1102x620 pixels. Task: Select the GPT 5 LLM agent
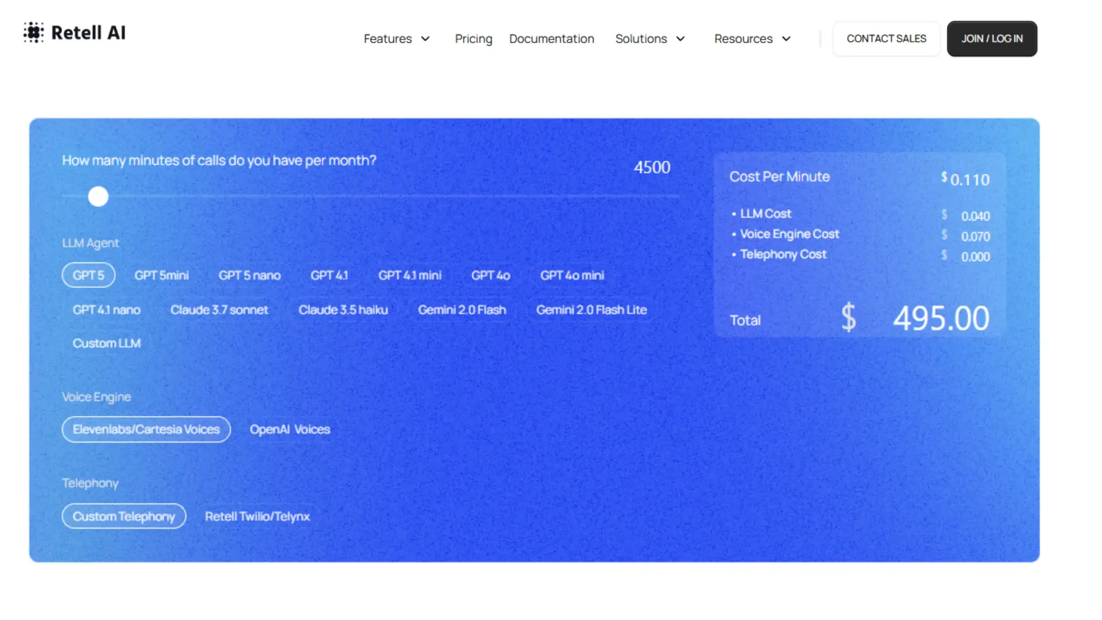click(89, 275)
